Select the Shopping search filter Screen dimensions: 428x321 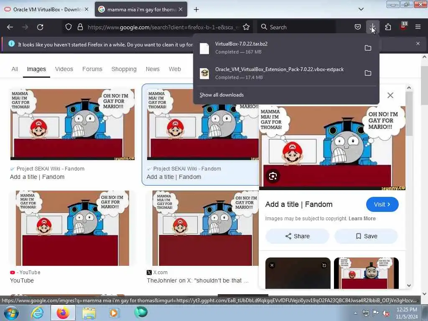click(x=124, y=69)
